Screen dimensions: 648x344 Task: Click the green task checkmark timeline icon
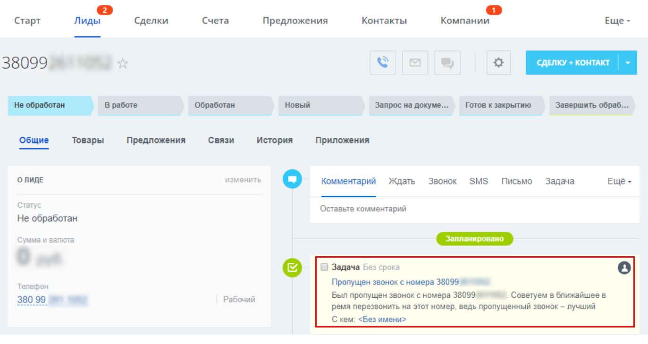pos(292,268)
